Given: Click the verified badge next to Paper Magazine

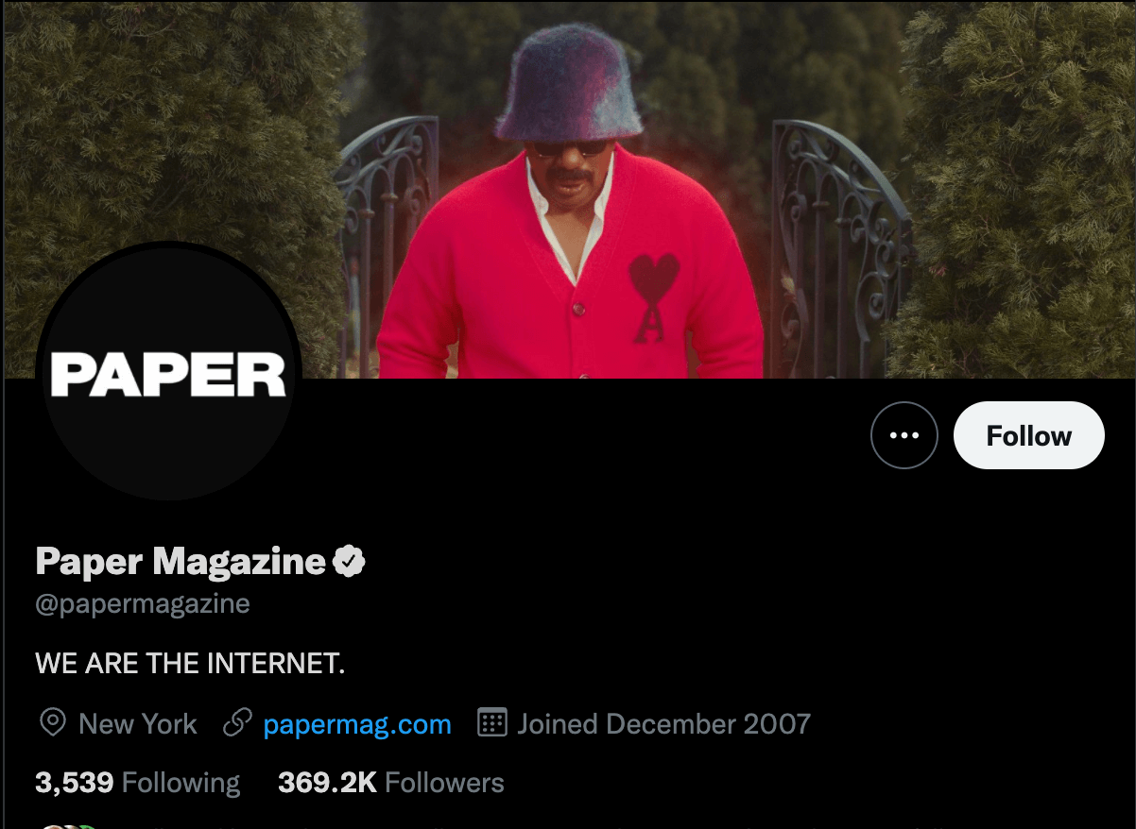Looking at the screenshot, I should click(349, 562).
